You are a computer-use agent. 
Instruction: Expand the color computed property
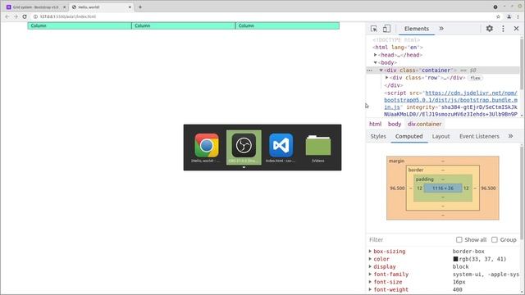pyautogui.click(x=370, y=259)
